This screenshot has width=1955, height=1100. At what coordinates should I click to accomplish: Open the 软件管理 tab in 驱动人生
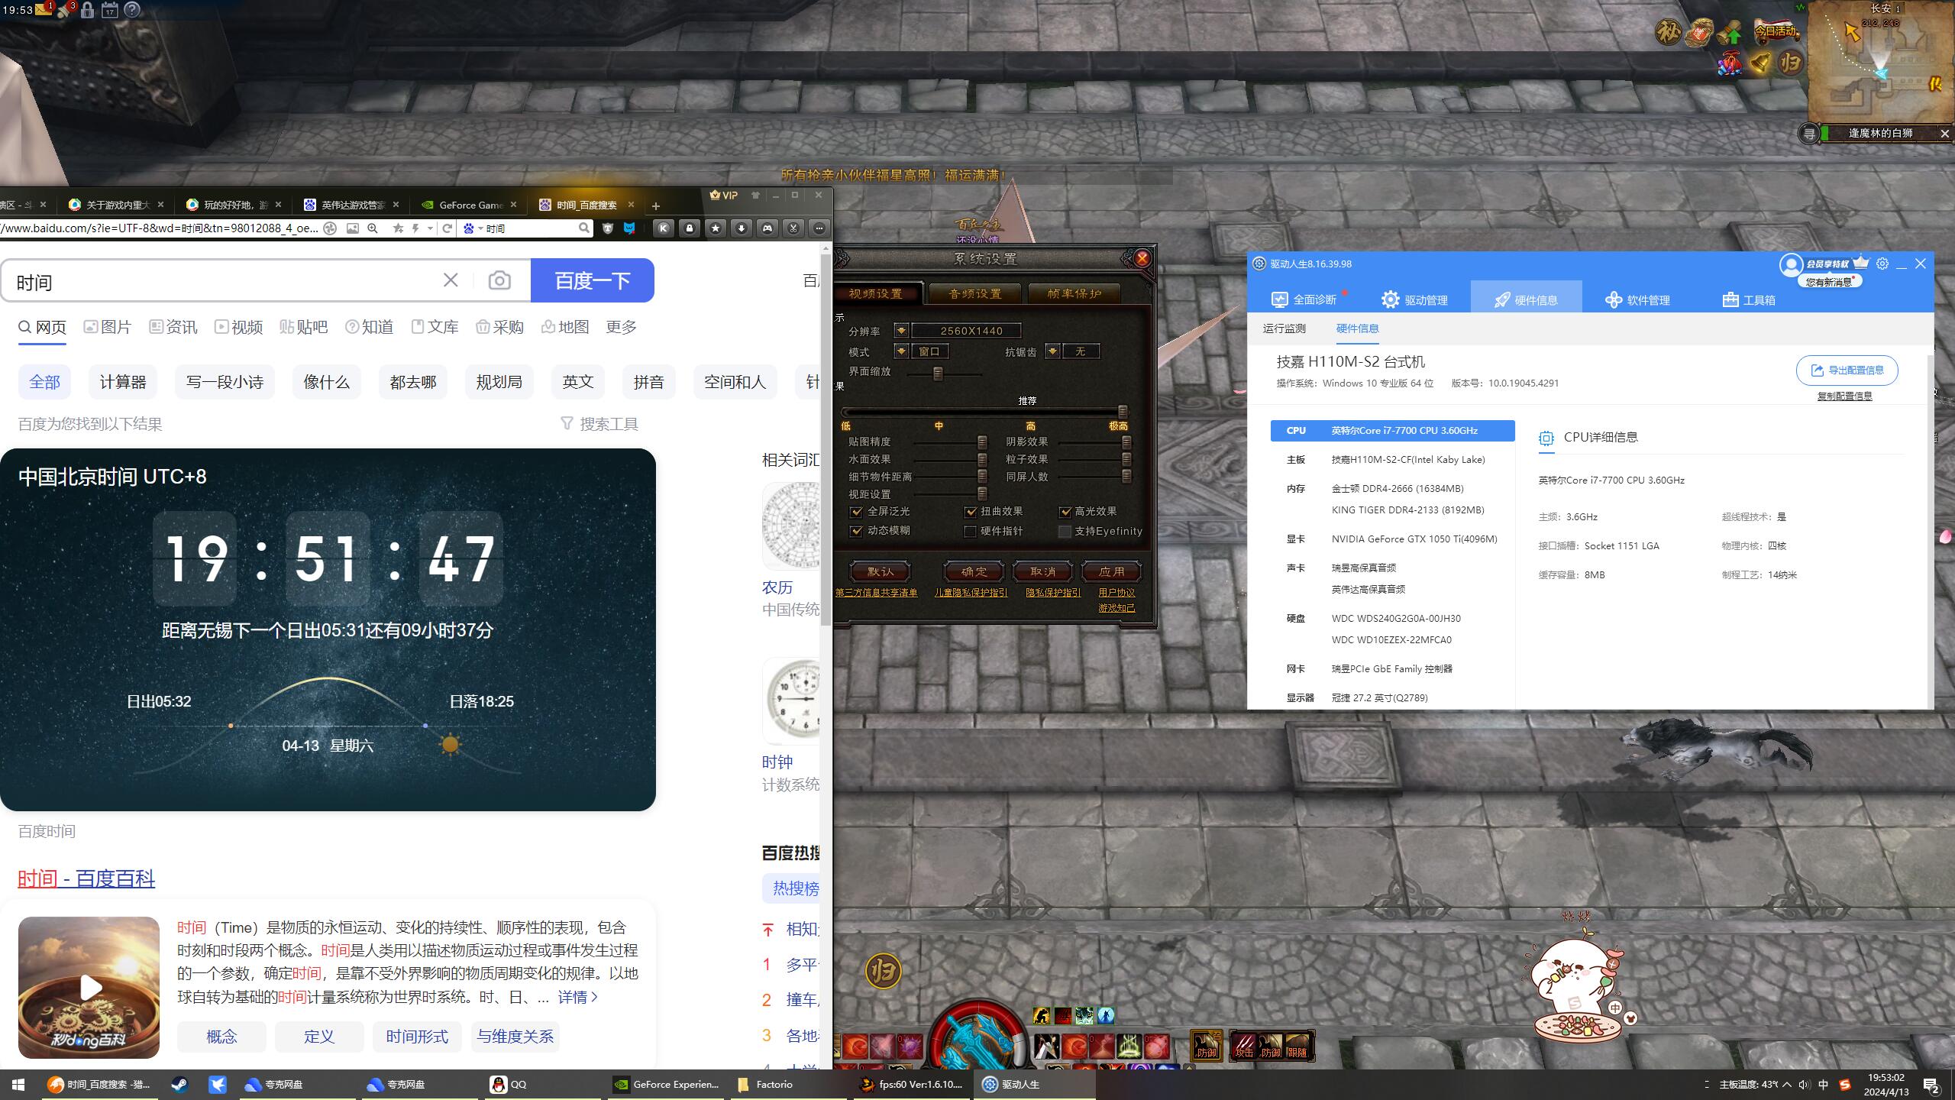click(x=1637, y=299)
